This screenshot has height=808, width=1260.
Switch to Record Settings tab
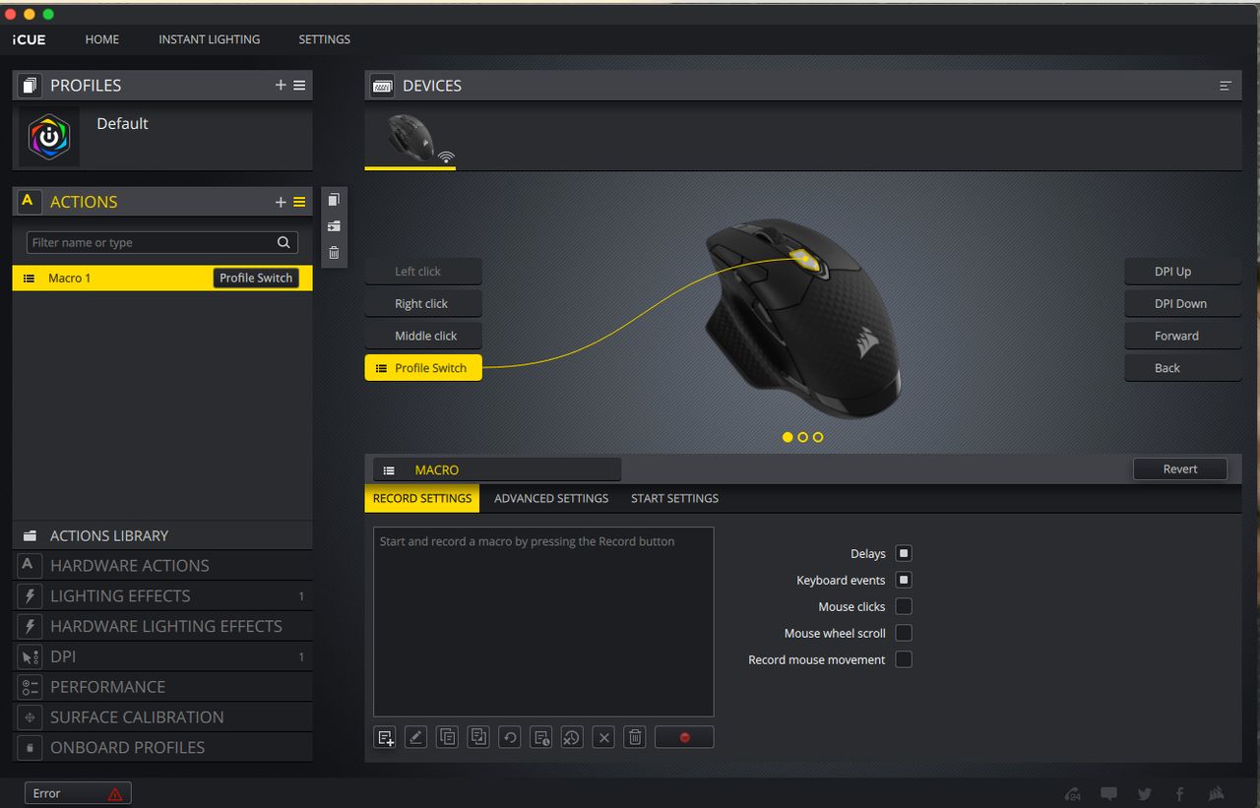coord(422,498)
